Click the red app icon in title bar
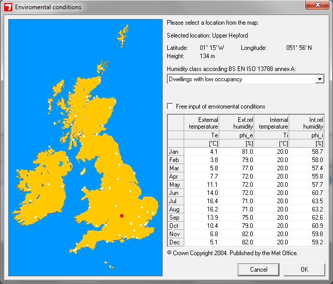Viewport: 333px width, 284px height. pos(8,7)
